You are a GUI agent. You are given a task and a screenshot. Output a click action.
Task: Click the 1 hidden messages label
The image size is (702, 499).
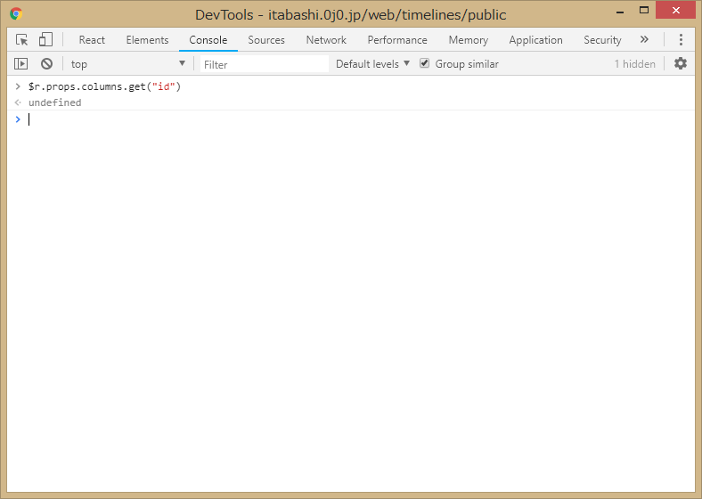coord(634,64)
